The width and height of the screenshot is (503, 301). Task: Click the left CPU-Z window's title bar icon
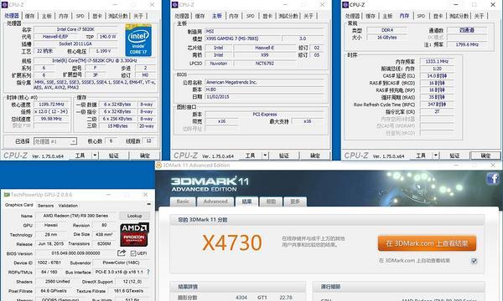click(x=4, y=4)
